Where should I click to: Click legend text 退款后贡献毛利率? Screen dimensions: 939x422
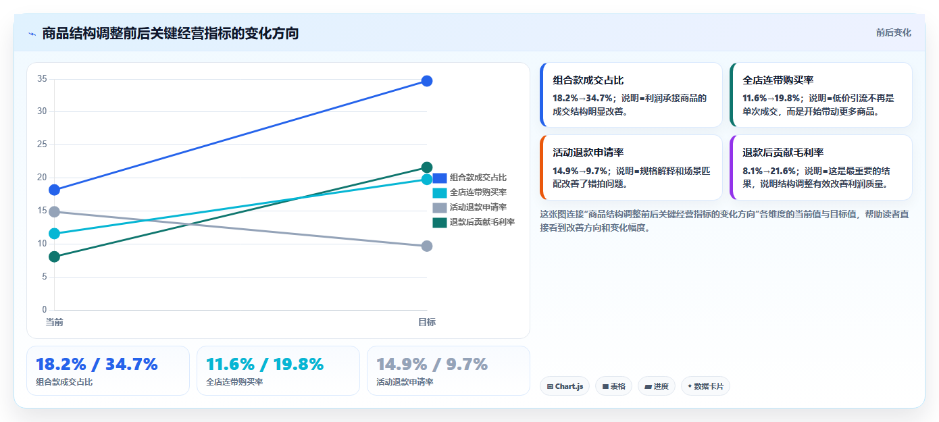(482, 222)
